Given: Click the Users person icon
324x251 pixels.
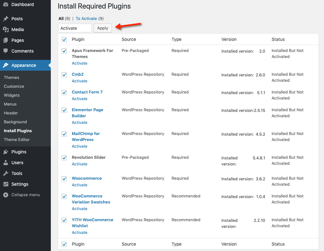Looking at the screenshot, I should tap(6, 163).
